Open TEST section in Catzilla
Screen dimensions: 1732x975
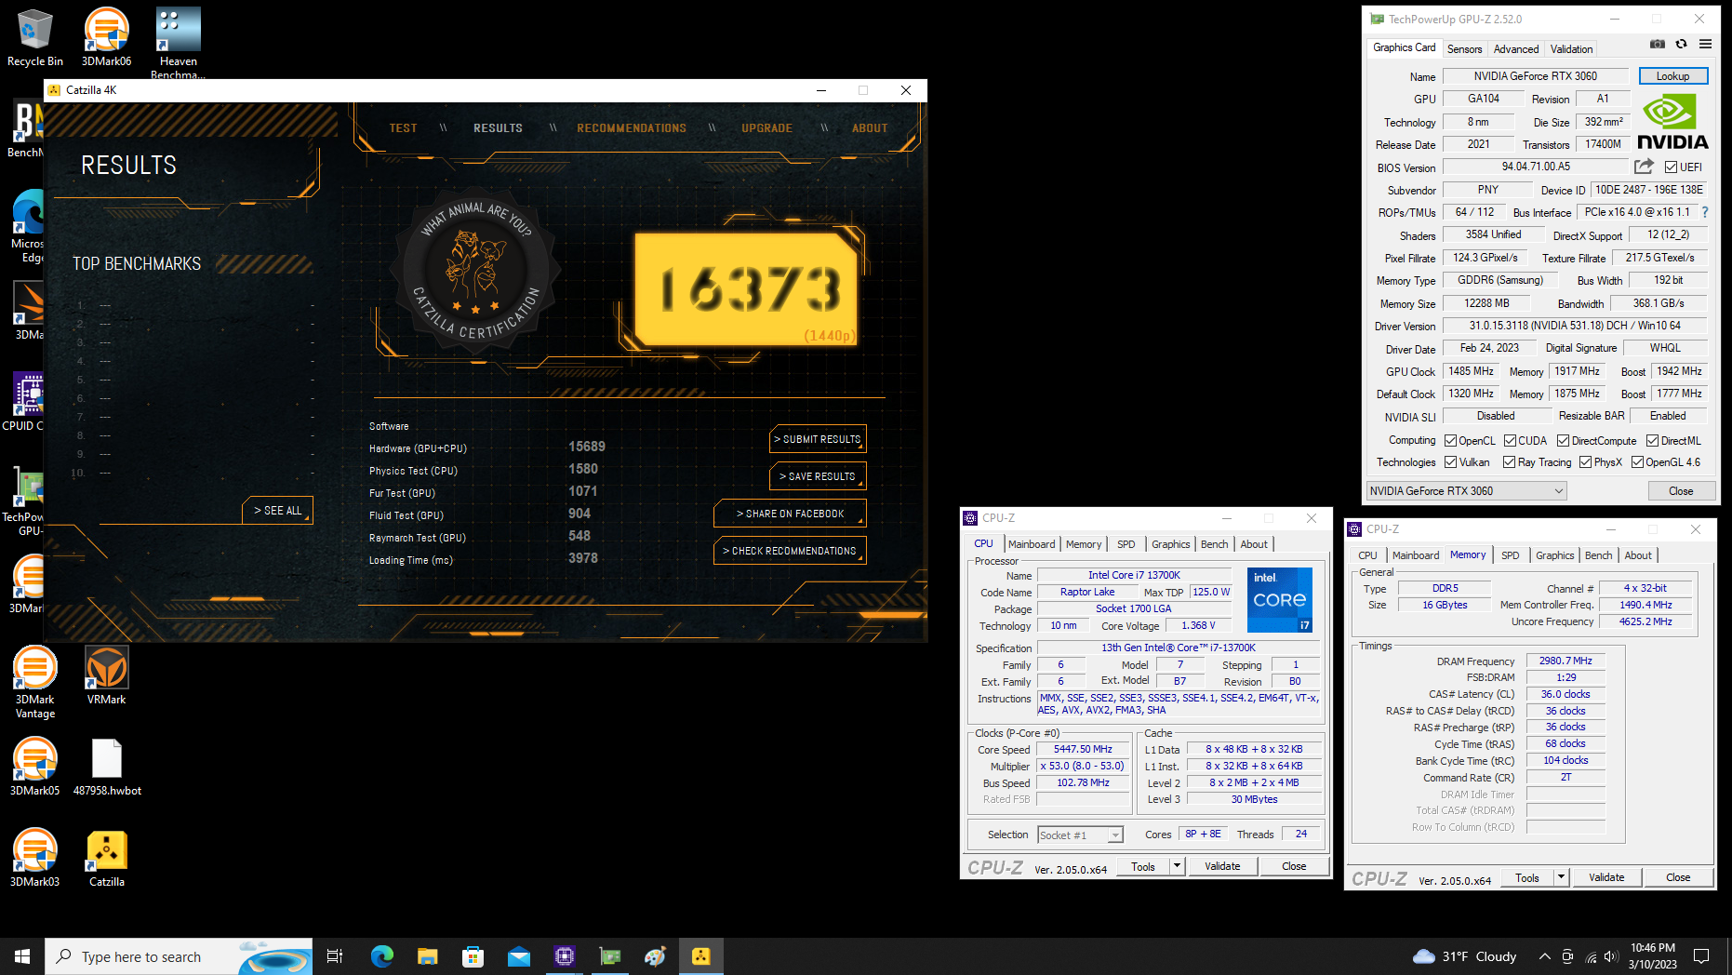tap(403, 128)
